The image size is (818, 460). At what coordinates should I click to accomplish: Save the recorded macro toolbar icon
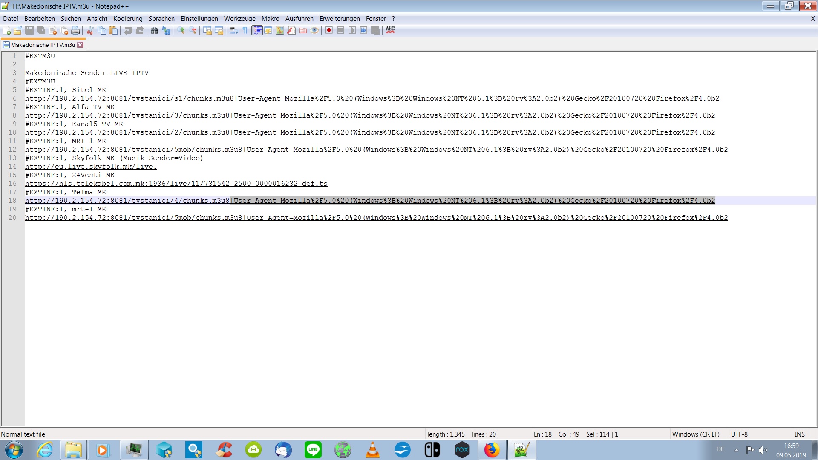coord(375,30)
